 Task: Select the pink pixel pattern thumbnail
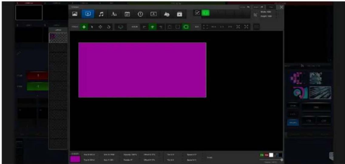pos(297,78)
